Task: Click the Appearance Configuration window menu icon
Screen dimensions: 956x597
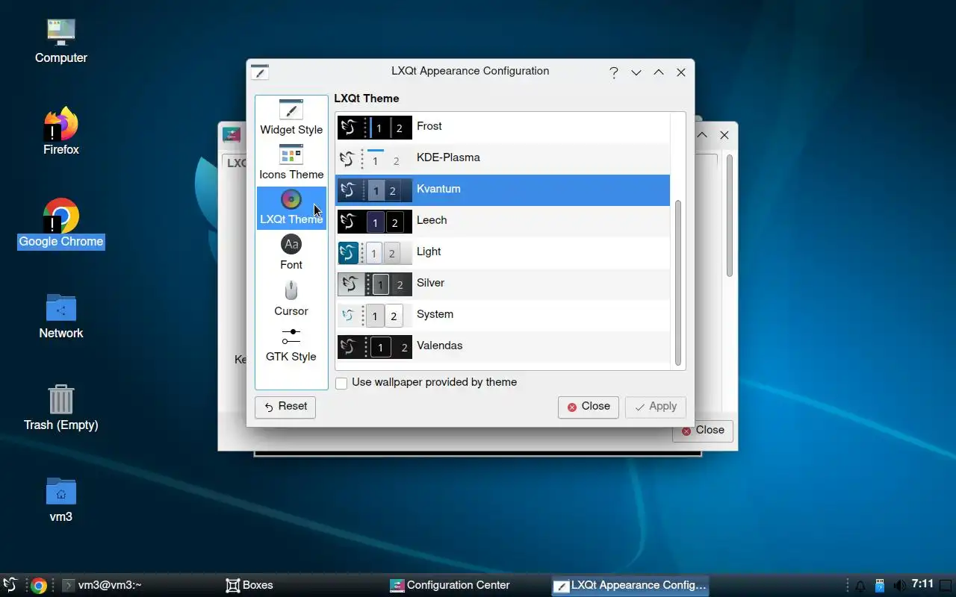Action: (259, 72)
